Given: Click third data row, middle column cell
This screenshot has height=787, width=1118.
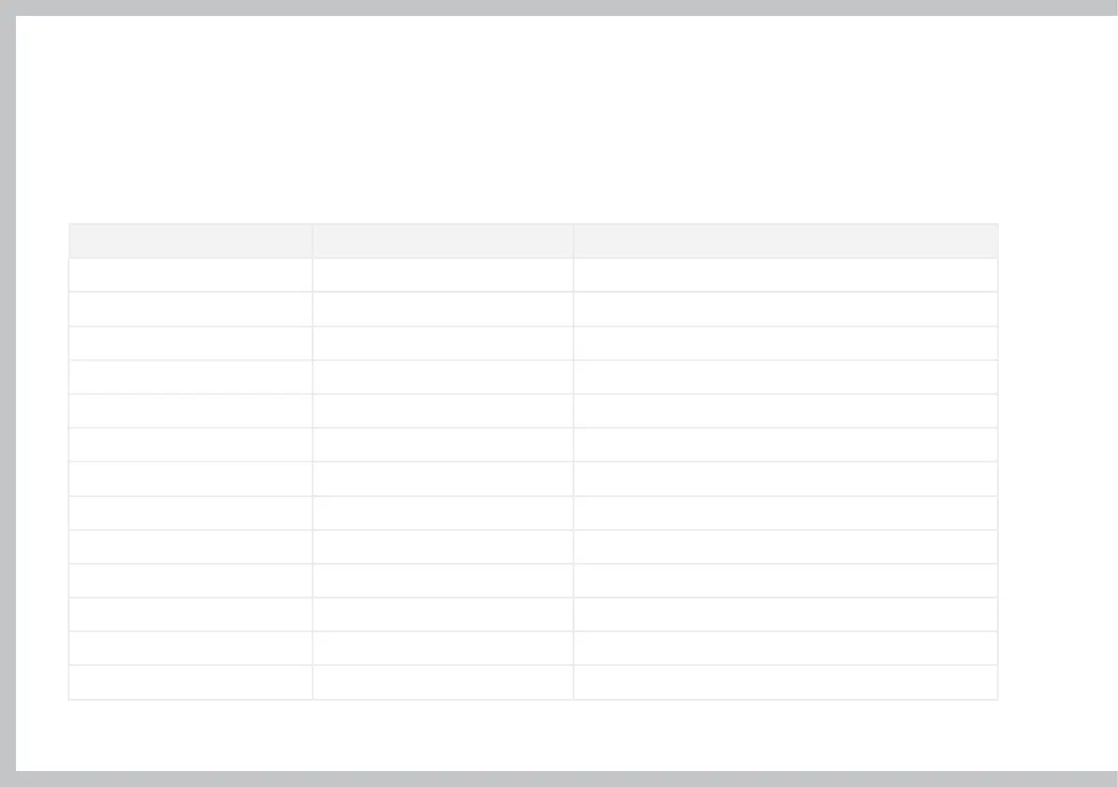Looking at the screenshot, I should pyautogui.click(x=442, y=343).
